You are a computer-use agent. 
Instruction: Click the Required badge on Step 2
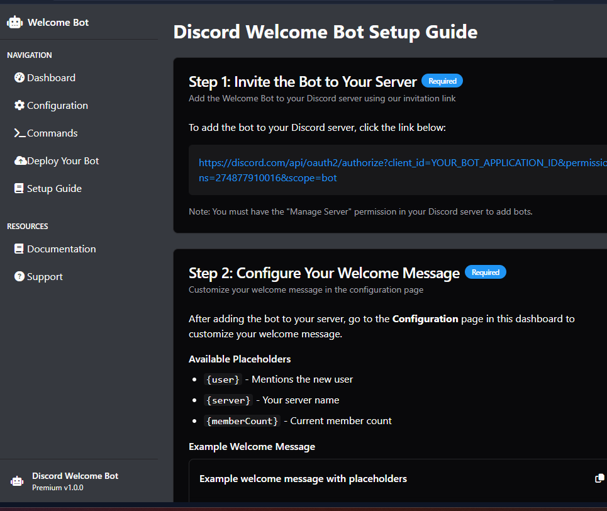pyautogui.click(x=486, y=272)
